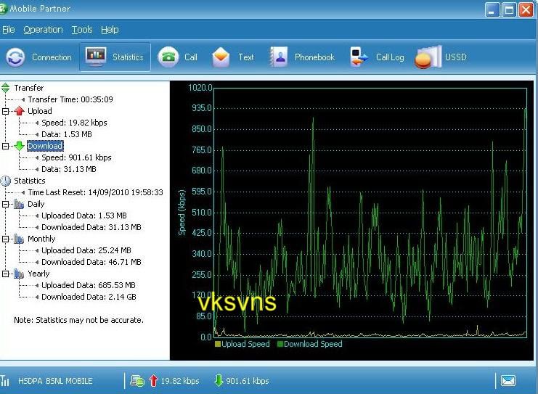Viewport: 538px width, 394px height.
Task: Select the Transfer tree item
Action: point(29,88)
